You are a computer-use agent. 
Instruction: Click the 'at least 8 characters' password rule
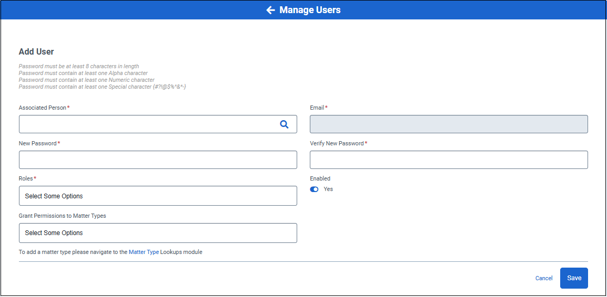point(79,67)
